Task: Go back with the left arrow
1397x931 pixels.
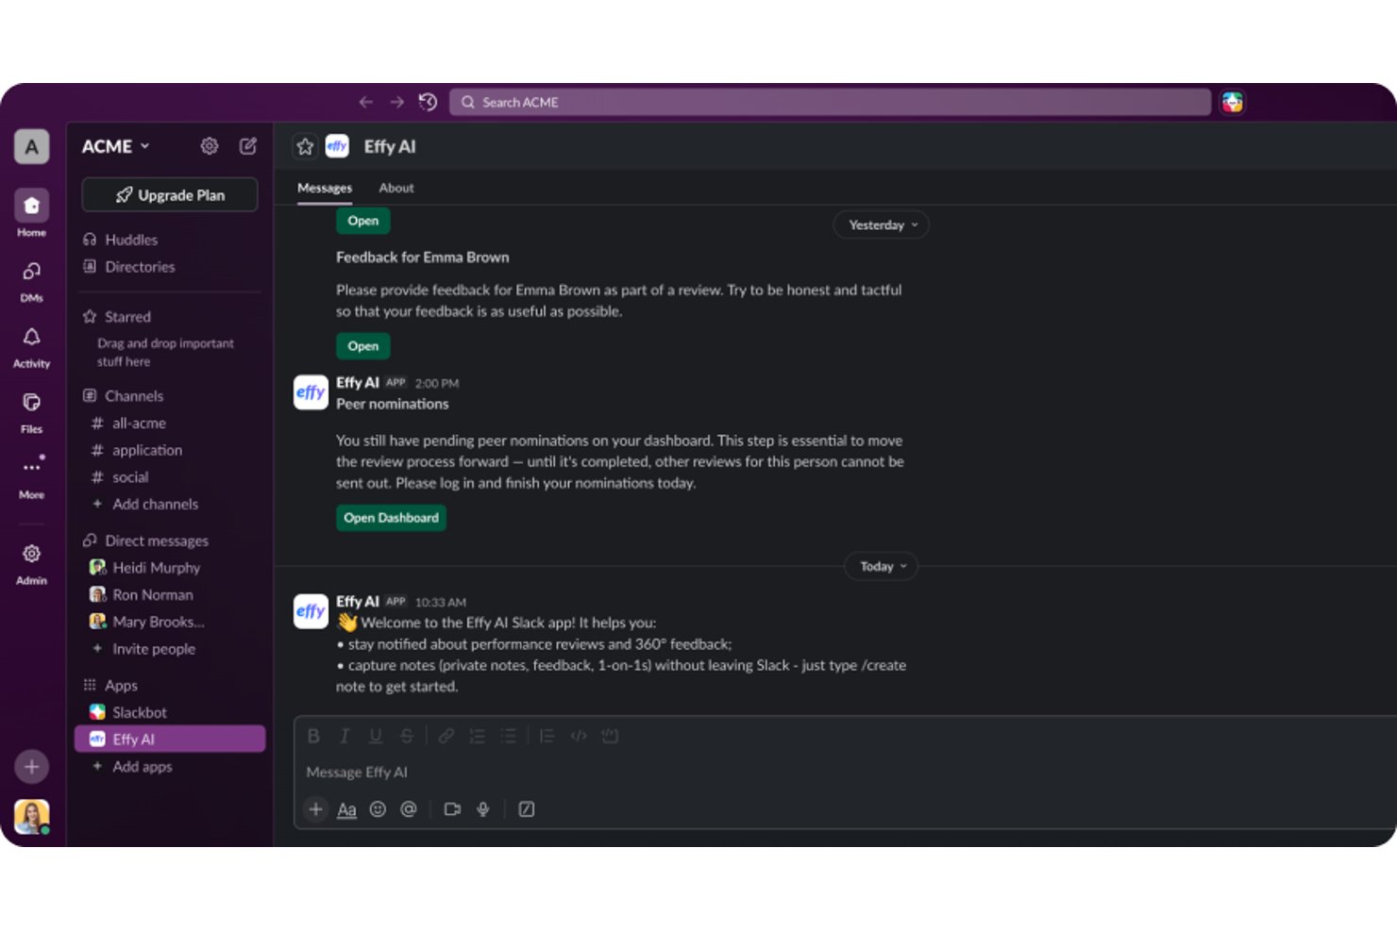Action: (366, 102)
